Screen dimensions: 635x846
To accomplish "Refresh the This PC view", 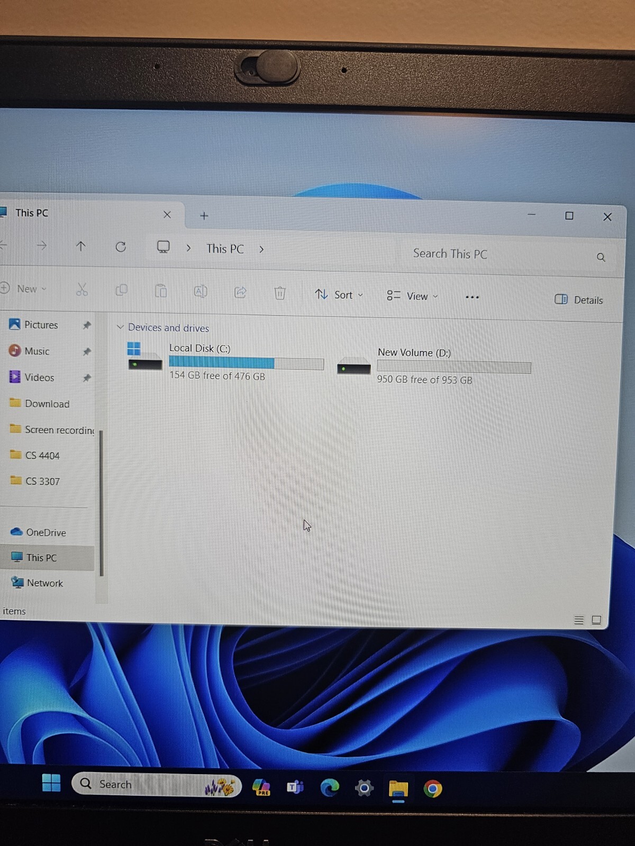I will [121, 247].
